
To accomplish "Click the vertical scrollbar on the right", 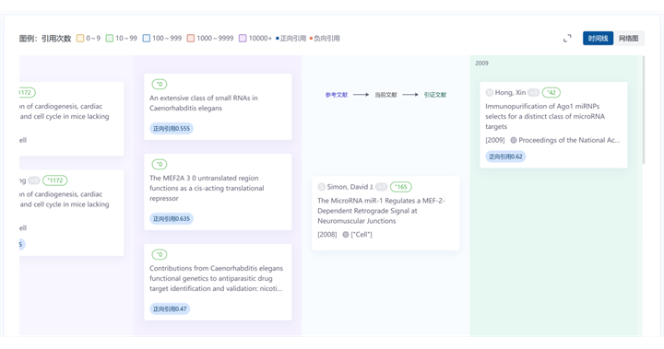I will [644, 110].
